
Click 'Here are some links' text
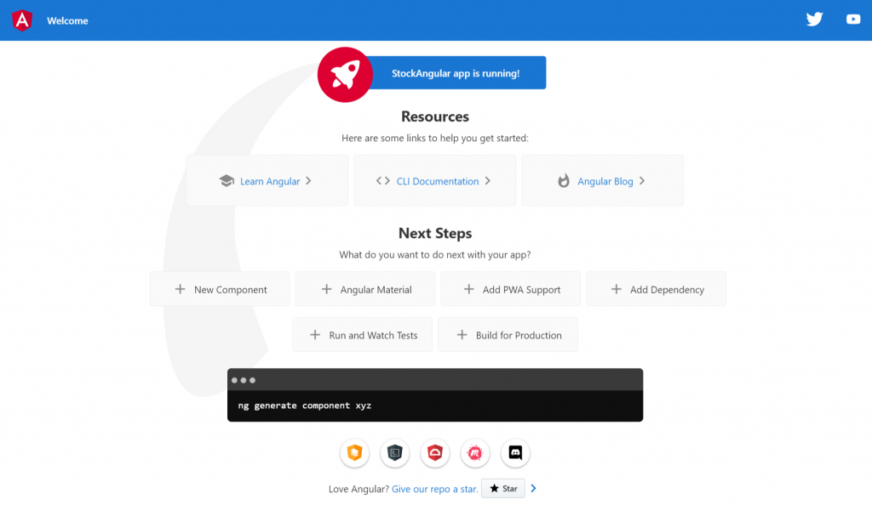435,139
